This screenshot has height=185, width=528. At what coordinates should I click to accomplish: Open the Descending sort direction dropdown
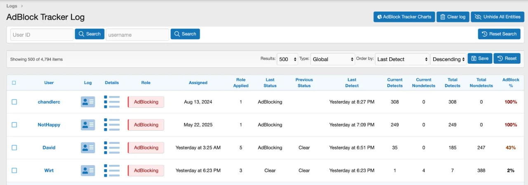pos(448,59)
